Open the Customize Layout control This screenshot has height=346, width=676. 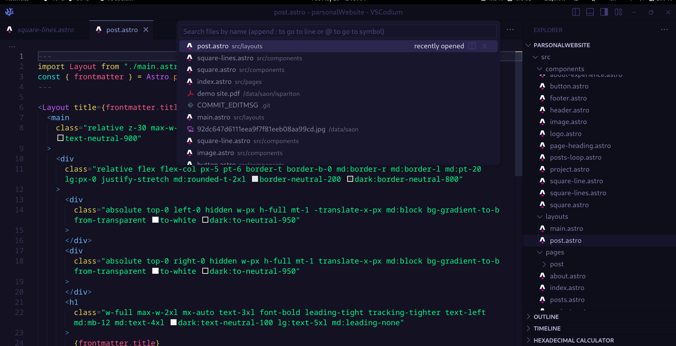(618, 12)
